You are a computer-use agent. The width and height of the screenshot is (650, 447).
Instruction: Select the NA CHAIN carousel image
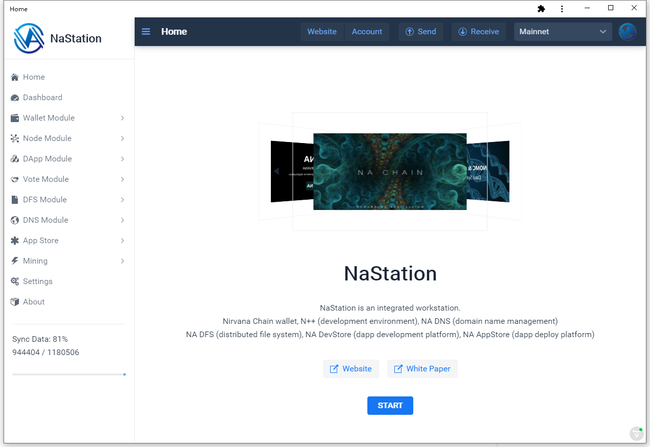click(390, 172)
